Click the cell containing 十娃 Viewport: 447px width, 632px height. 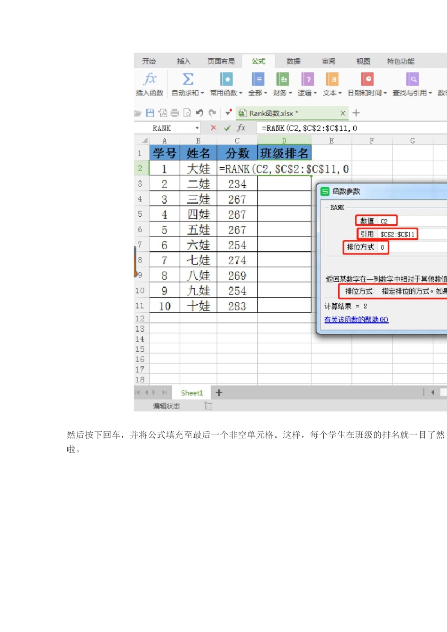(199, 306)
